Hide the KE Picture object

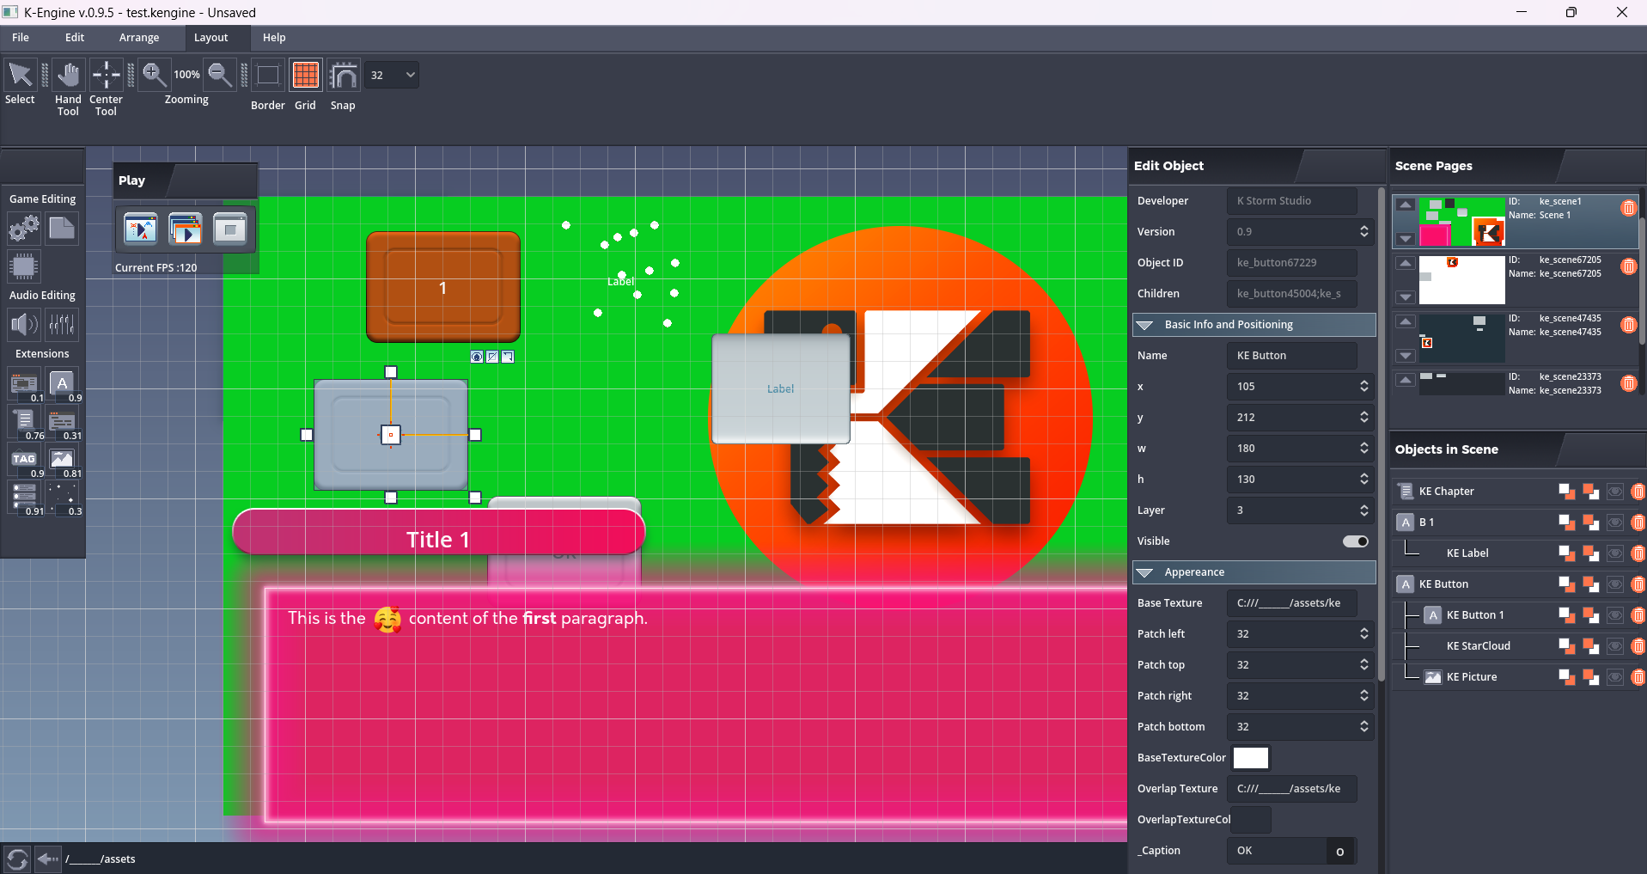click(1615, 677)
